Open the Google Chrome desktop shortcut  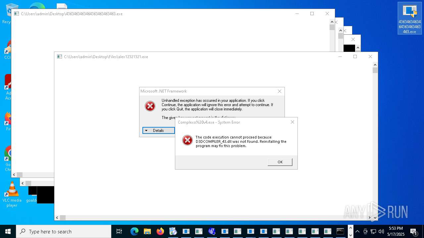coord(7,159)
